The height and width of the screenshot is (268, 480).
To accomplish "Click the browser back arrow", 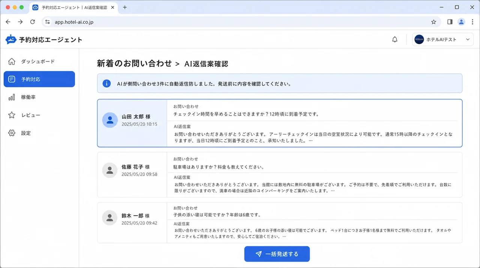I will (8, 22).
